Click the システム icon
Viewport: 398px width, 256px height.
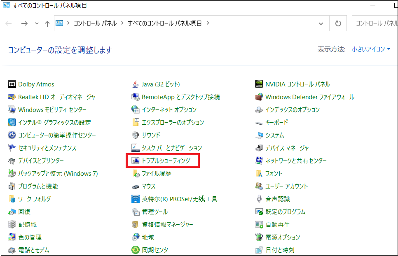tap(259, 135)
